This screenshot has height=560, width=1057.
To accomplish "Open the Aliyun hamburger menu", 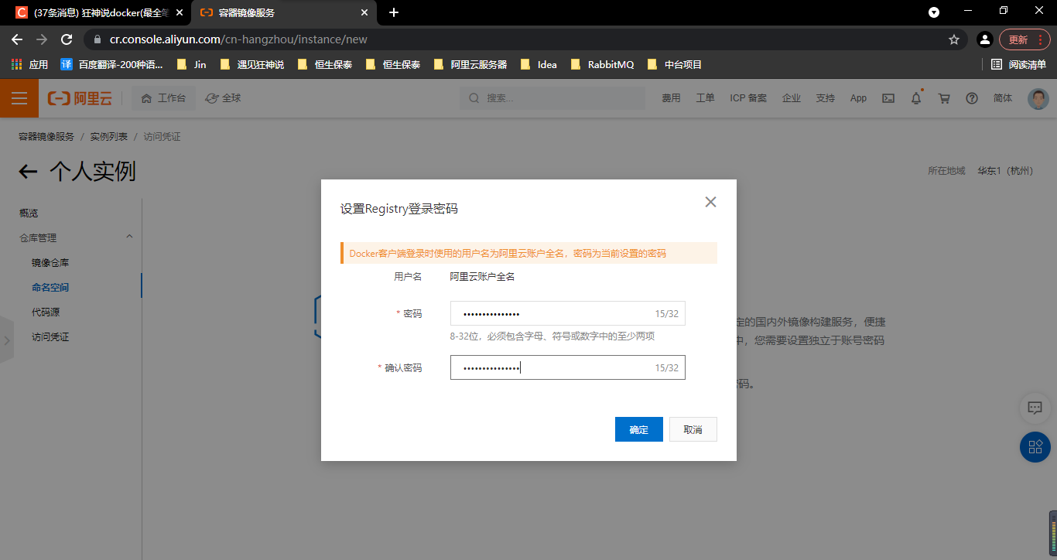I will pyautogui.click(x=19, y=98).
